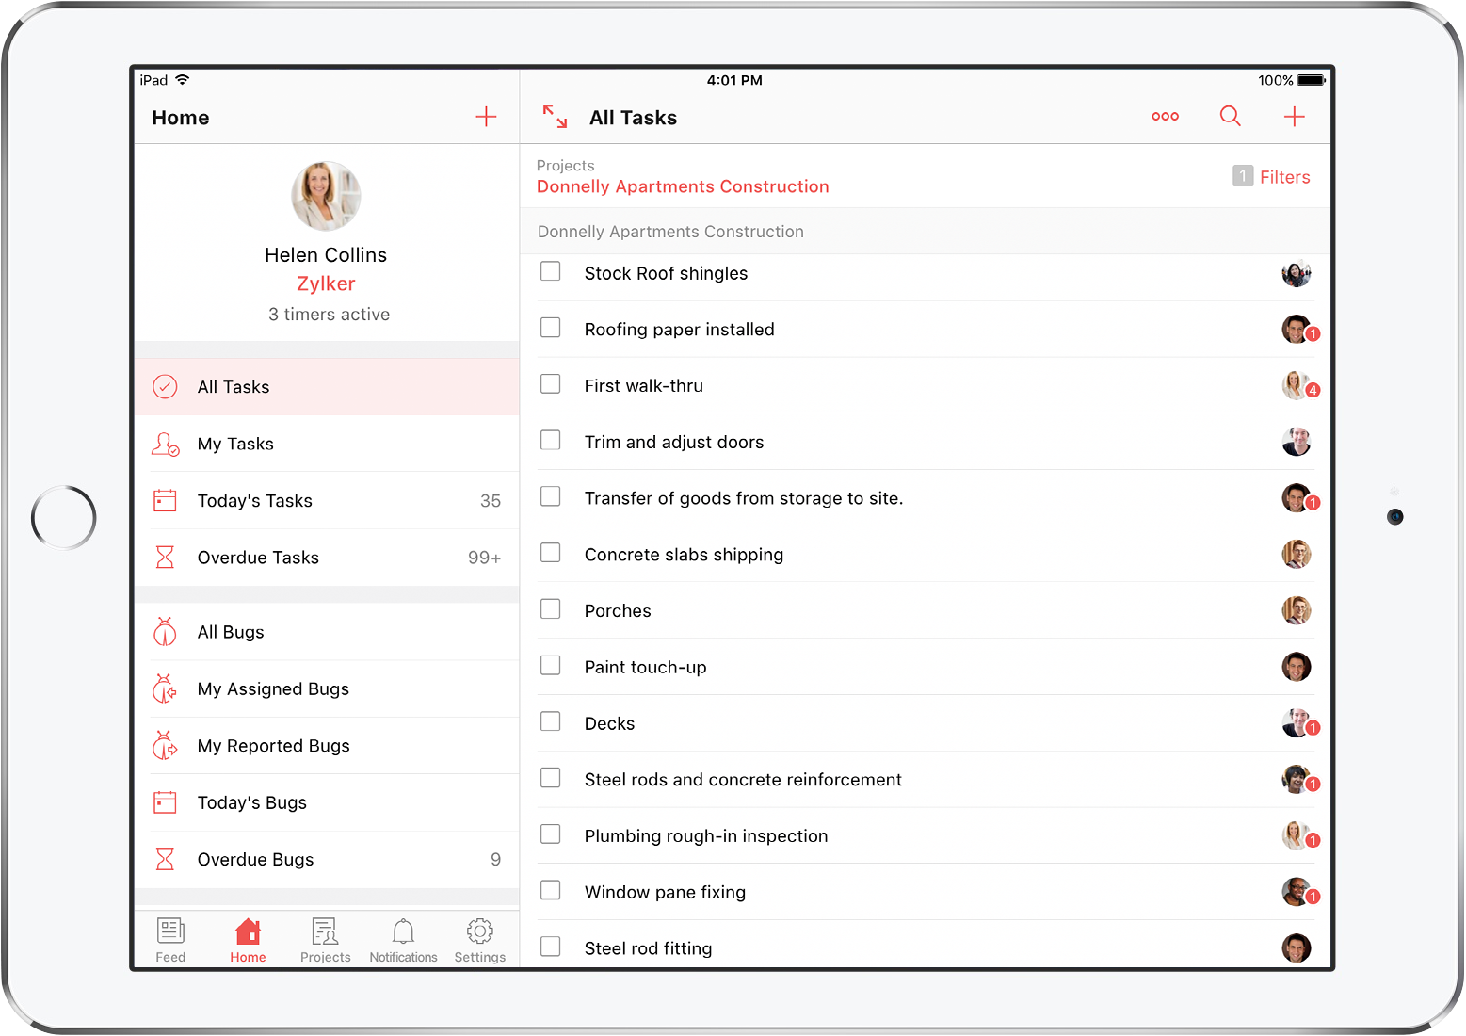Viewport: 1466px width, 1036px height.
Task: Open the Filters button
Action: (1284, 177)
